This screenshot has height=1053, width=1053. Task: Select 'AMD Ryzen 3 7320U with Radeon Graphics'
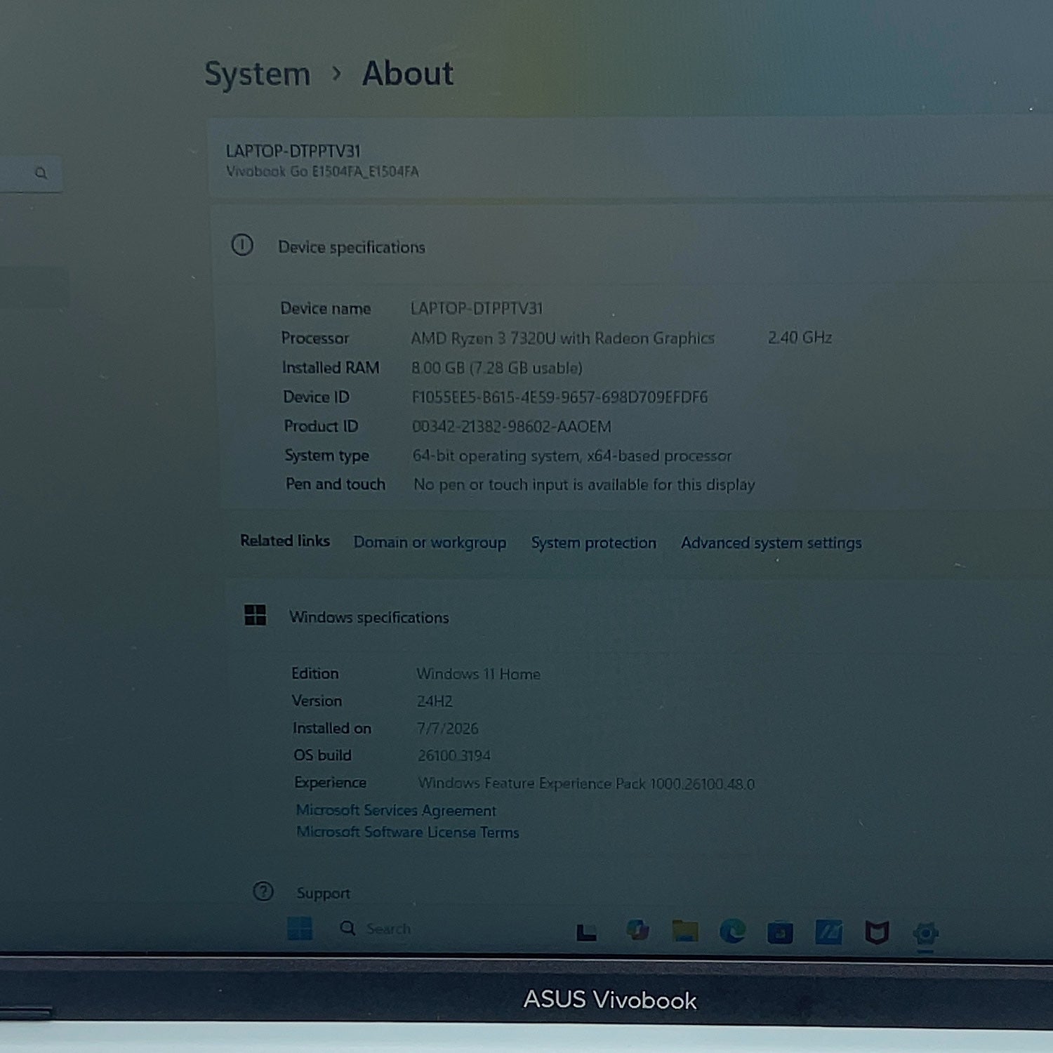562,338
